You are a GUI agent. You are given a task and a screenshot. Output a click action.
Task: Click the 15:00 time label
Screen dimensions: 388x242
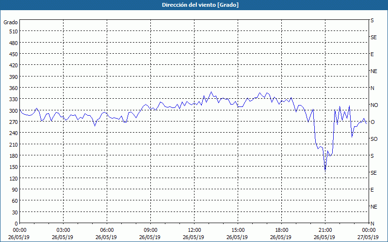pyautogui.click(x=238, y=230)
